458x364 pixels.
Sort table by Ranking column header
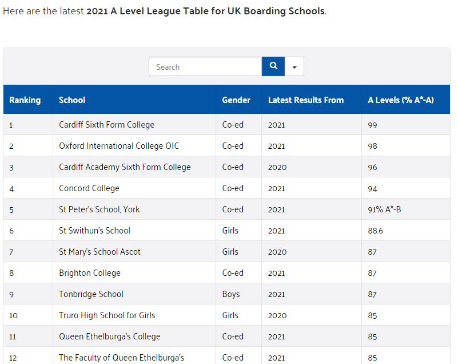tap(25, 100)
